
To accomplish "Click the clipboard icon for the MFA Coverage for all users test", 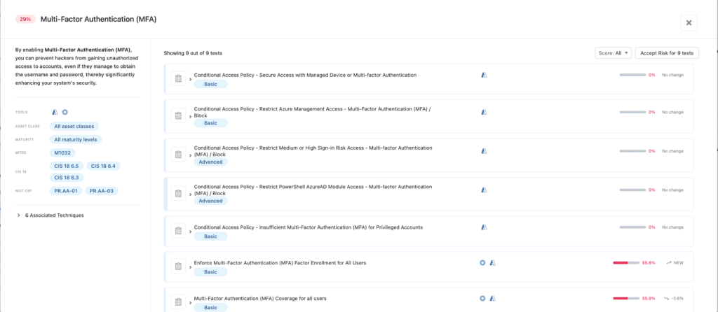I will coord(178,302).
